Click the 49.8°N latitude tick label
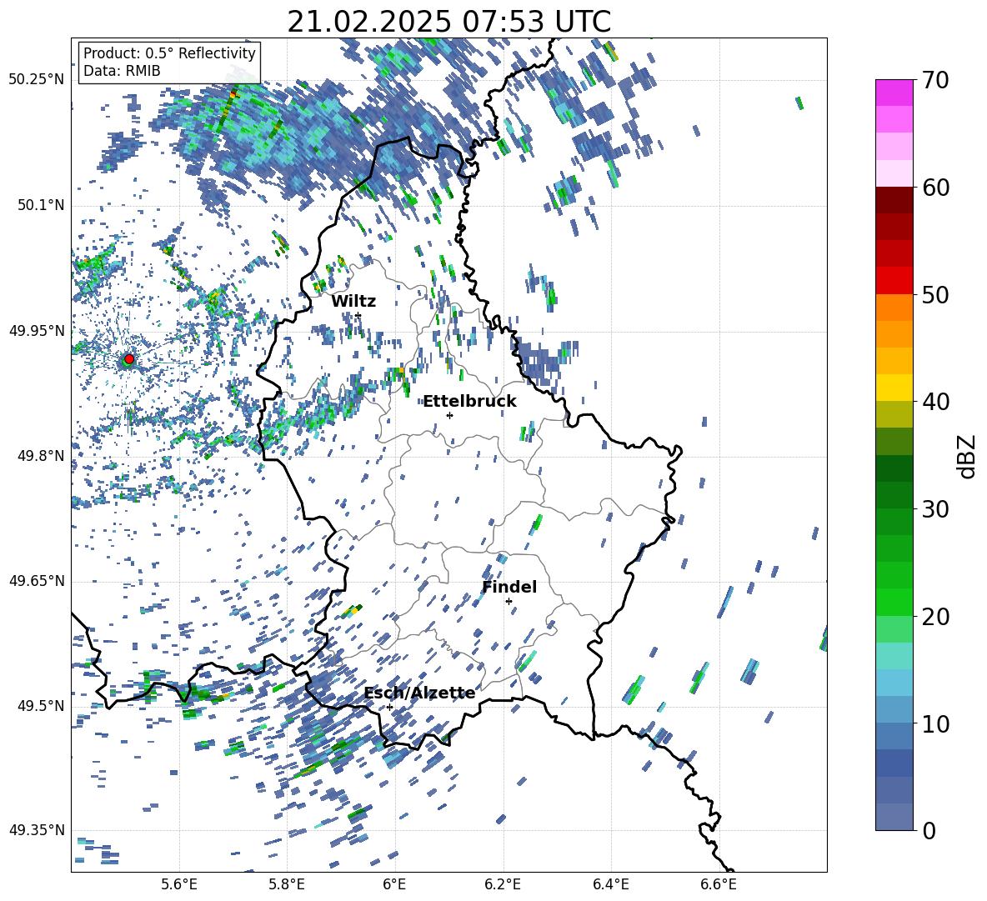 point(40,456)
